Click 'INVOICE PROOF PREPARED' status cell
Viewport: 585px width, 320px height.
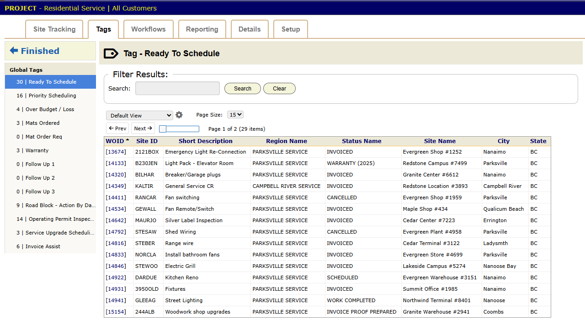362,312
